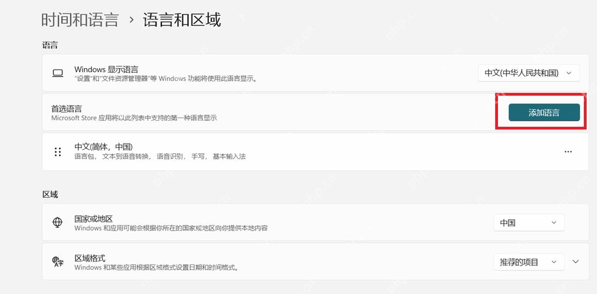Click the 区域 section heading

[x=50, y=195]
